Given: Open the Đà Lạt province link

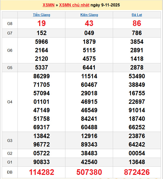Looking at the screenshot, I should [137, 15].
